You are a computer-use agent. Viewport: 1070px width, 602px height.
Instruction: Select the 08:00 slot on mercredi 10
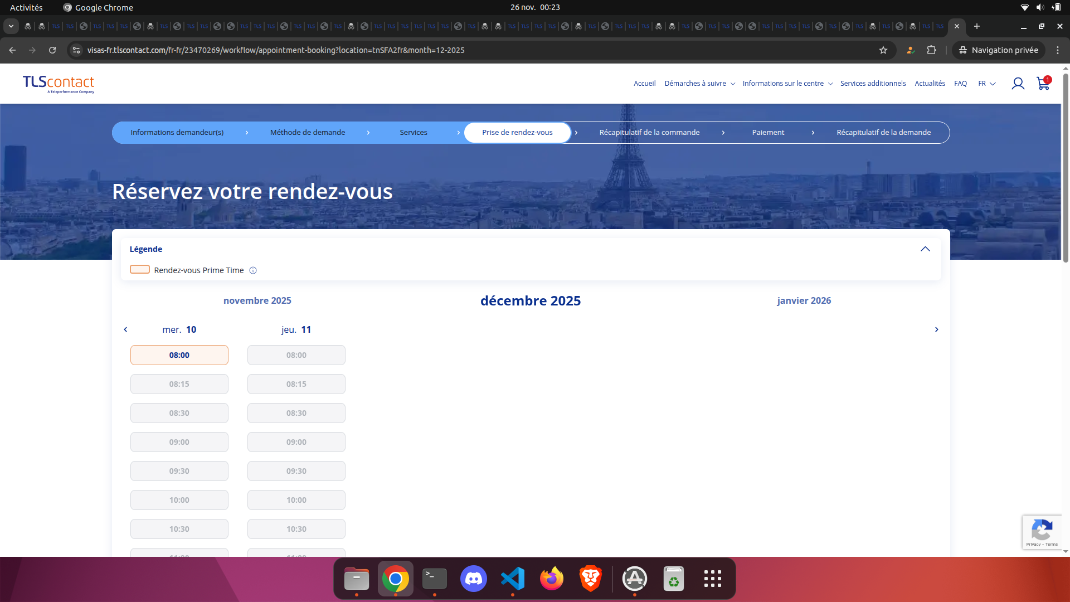pyautogui.click(x=179, y=355)
